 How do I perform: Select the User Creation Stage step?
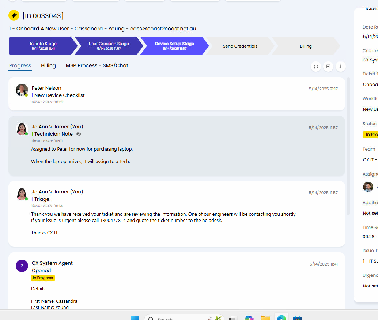tap(109, 46)
